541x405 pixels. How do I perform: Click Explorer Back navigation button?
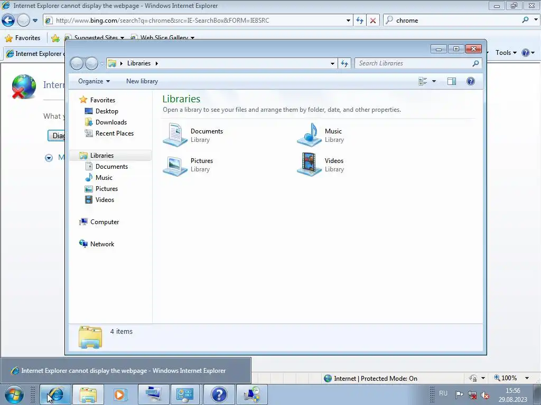(77, 63)
